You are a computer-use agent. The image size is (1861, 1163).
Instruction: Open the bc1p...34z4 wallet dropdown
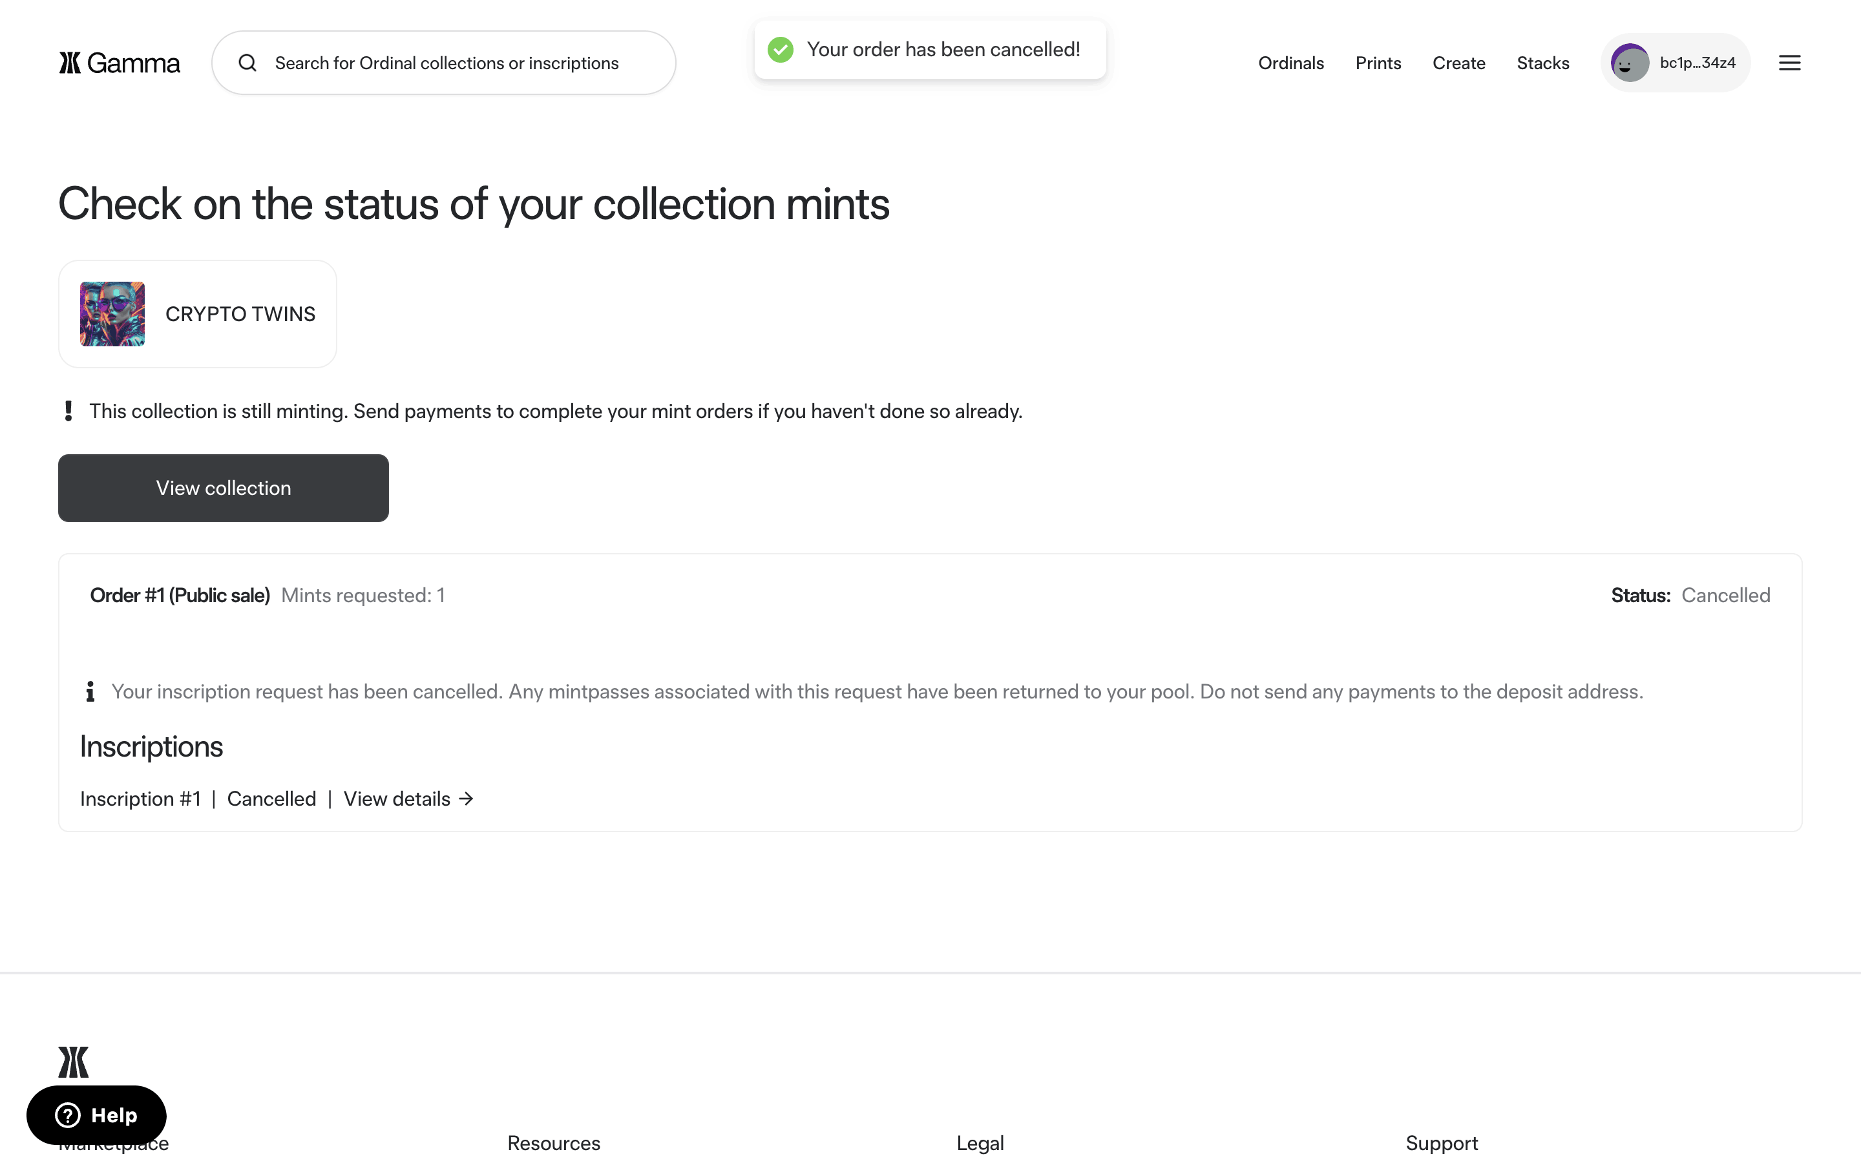(x=1696, y=63)
